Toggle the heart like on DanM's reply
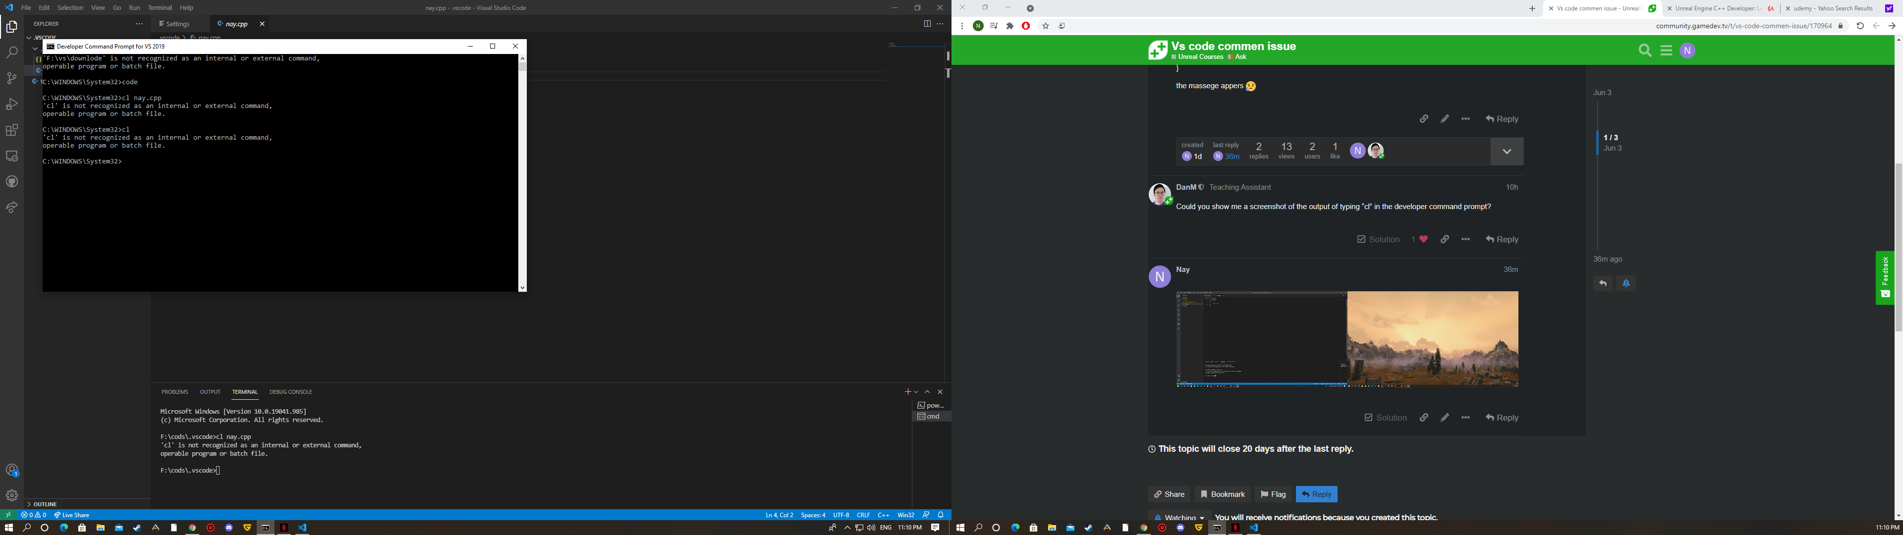 click(1423, 239)
